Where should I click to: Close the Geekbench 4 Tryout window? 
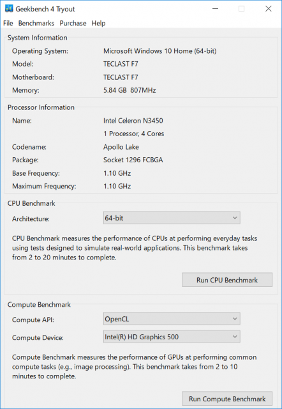coord(268,8)
